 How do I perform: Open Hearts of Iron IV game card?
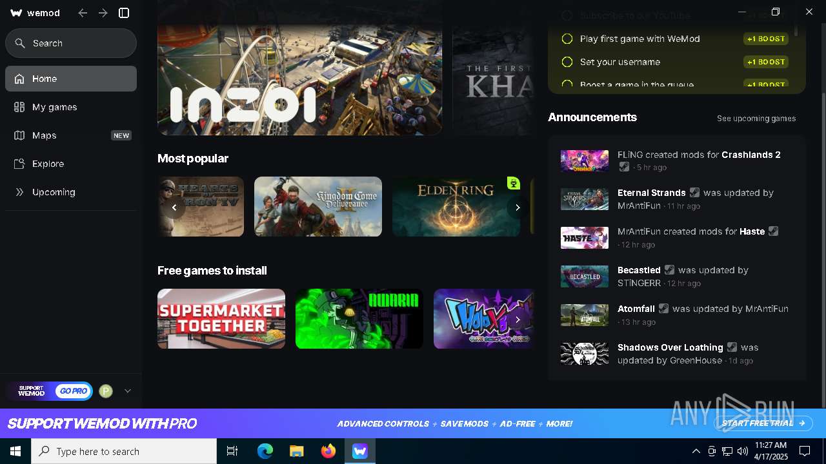pyautogui.click(x=201, y=206)
